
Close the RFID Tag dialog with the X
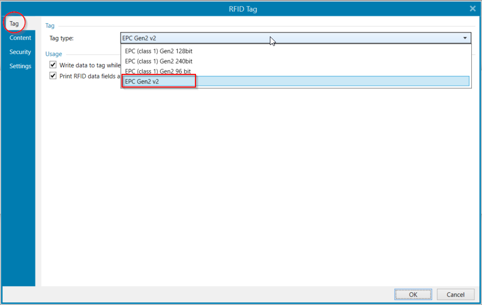[x=473, y=9]
